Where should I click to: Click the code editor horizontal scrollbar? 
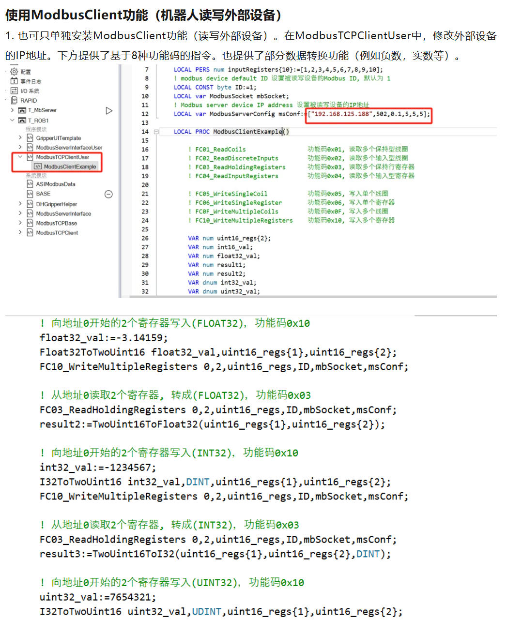click(x=310, y=296)
